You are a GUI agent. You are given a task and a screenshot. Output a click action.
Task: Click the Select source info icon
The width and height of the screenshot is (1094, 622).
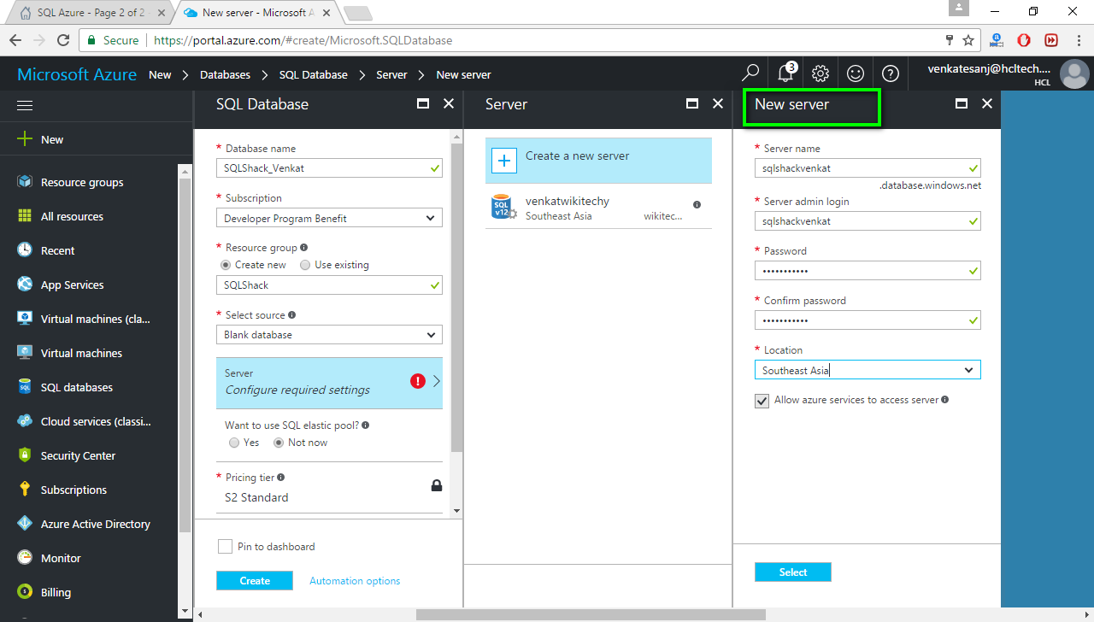click(292, 315)
